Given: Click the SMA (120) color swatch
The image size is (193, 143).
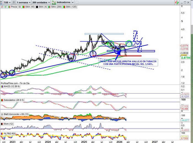Looking at the screenshot, I should tap(64, 6).
